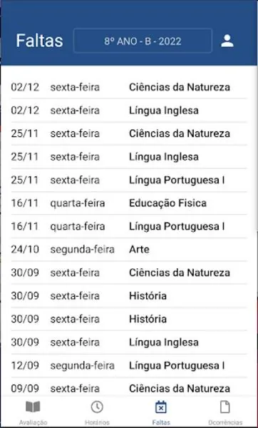The width and height of the screenshot is (258, 428).
Task: Open the 02/12 Ciências da Natureza absence
Action: tap(129, 87)
